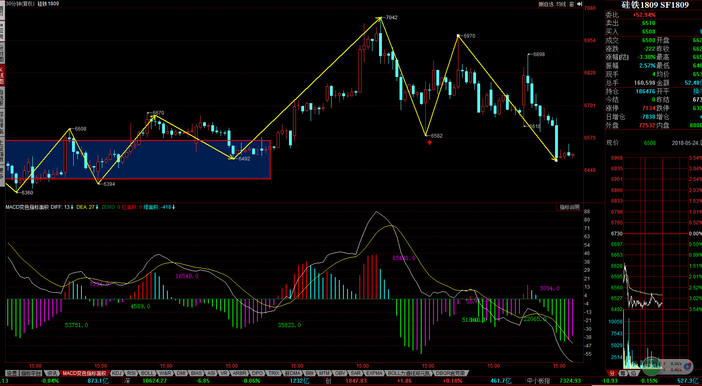Click the 30分钟(复权) period label
The width and height of the screenshot is (702, 386).
coord(21,4)
